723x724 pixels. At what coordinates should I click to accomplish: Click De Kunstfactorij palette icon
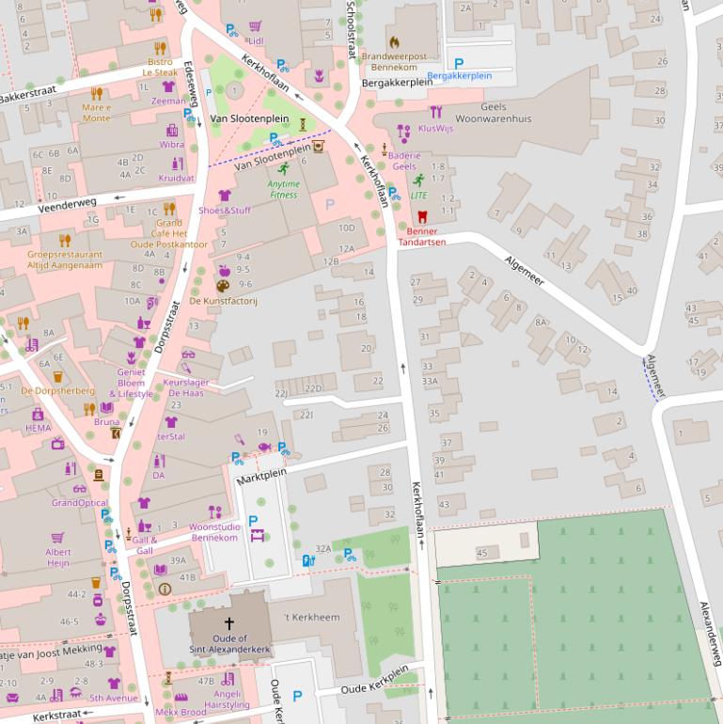pos(223,286)
